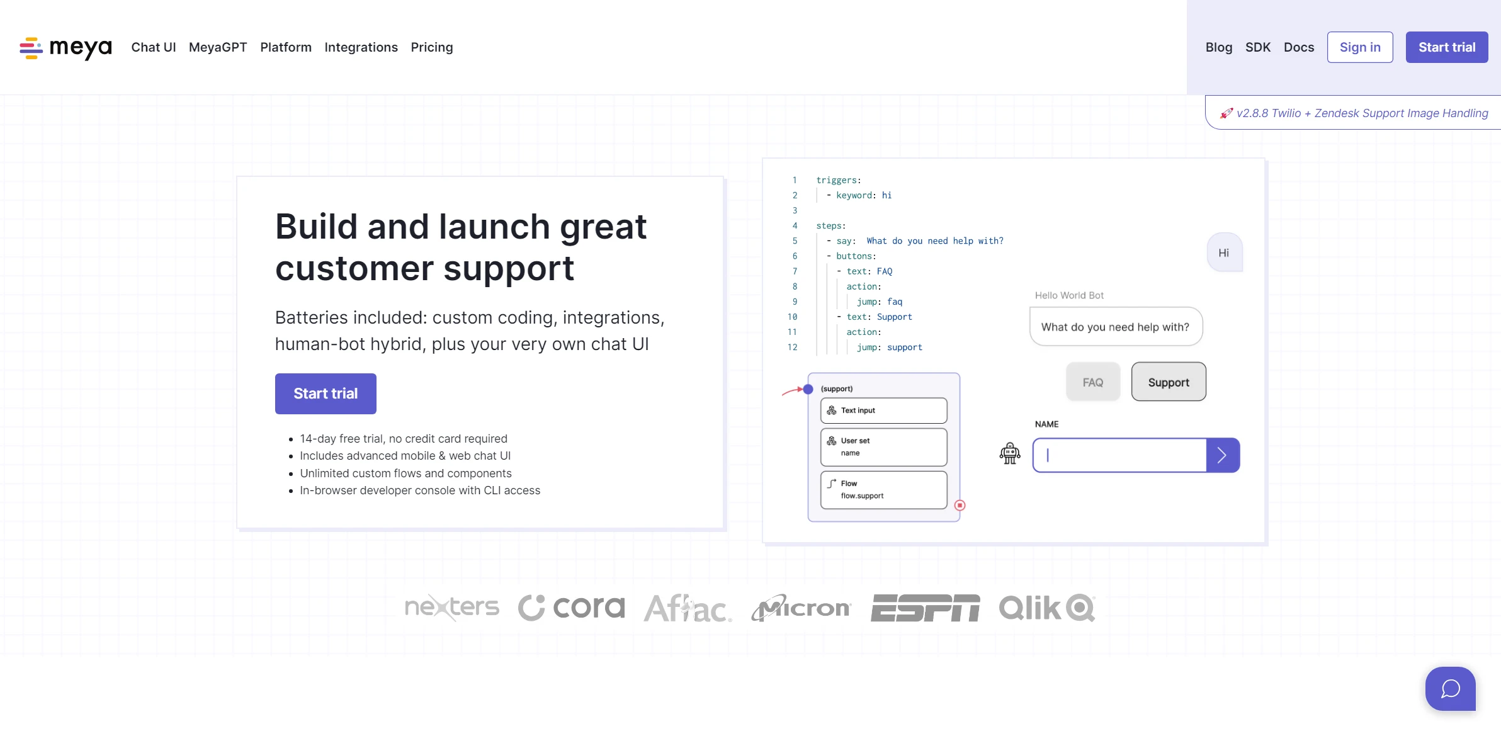Open the chat widget launcher

[x=1451, y=689]
